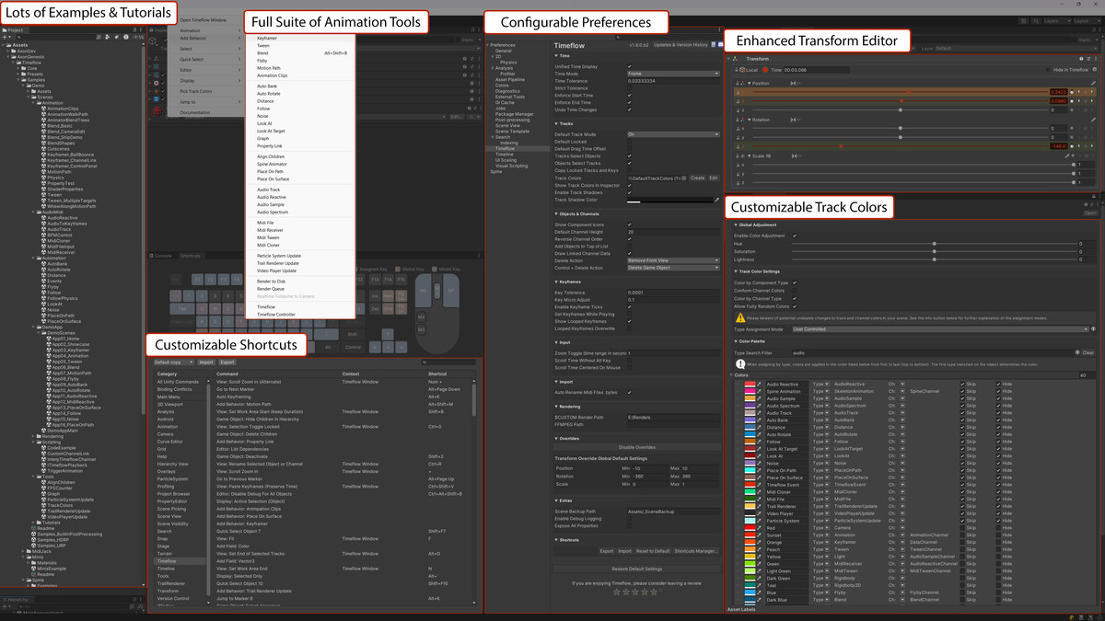Click the Default Channel Height field

point(674,232)
